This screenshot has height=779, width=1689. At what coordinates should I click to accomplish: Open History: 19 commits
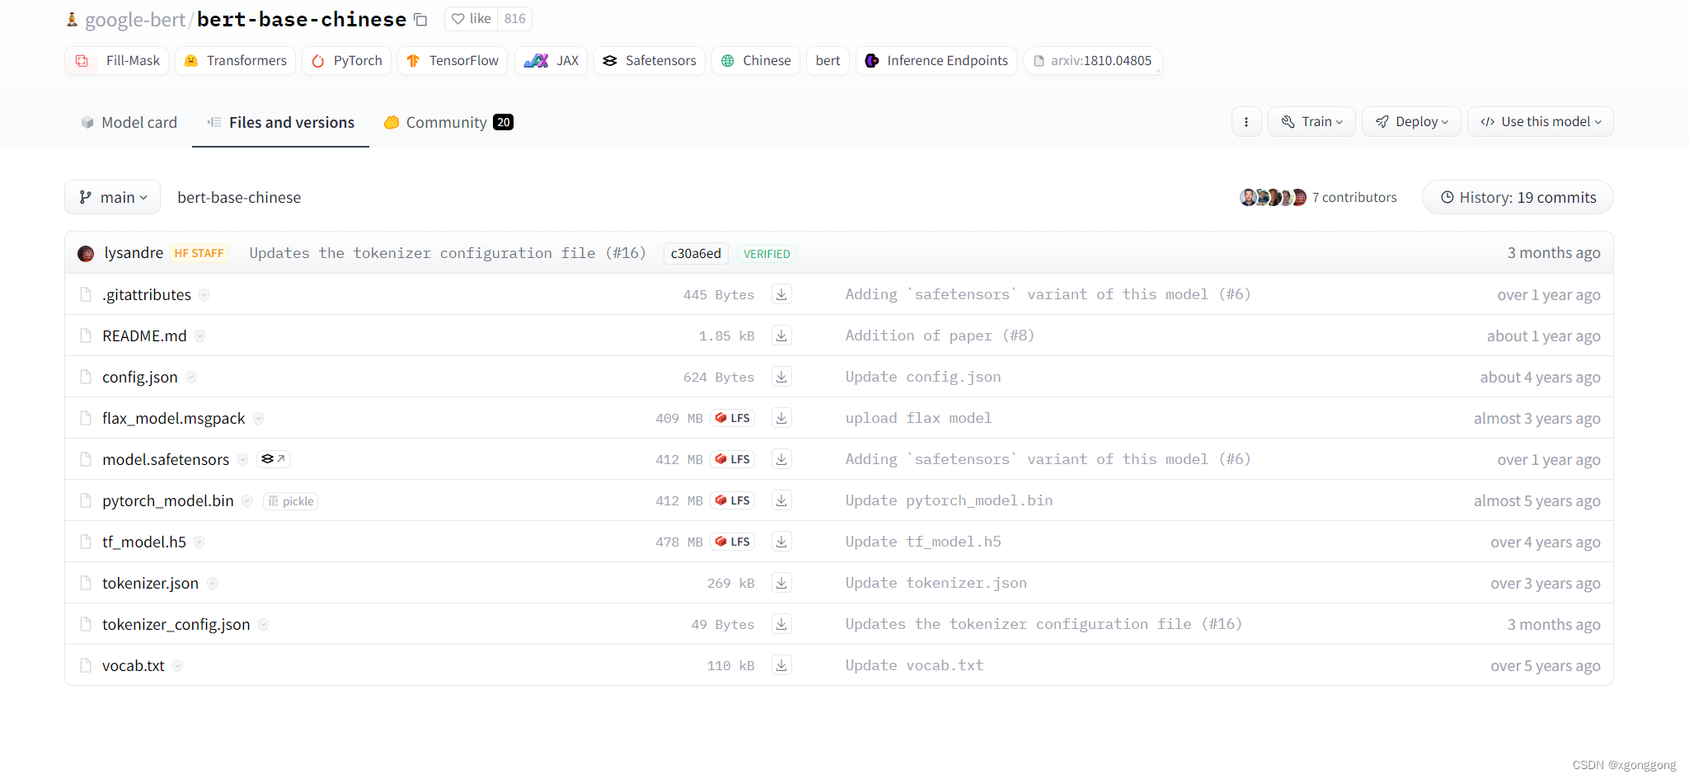(1518, 198)
